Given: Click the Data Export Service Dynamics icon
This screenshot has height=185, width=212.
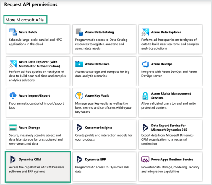Looking at the screenshot, I should click(145, 128).
